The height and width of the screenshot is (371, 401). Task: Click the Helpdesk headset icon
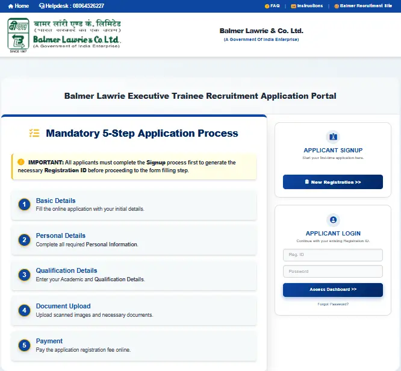[x=42, y=6]
